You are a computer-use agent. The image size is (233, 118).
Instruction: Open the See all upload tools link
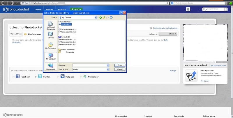click(218, 65)
